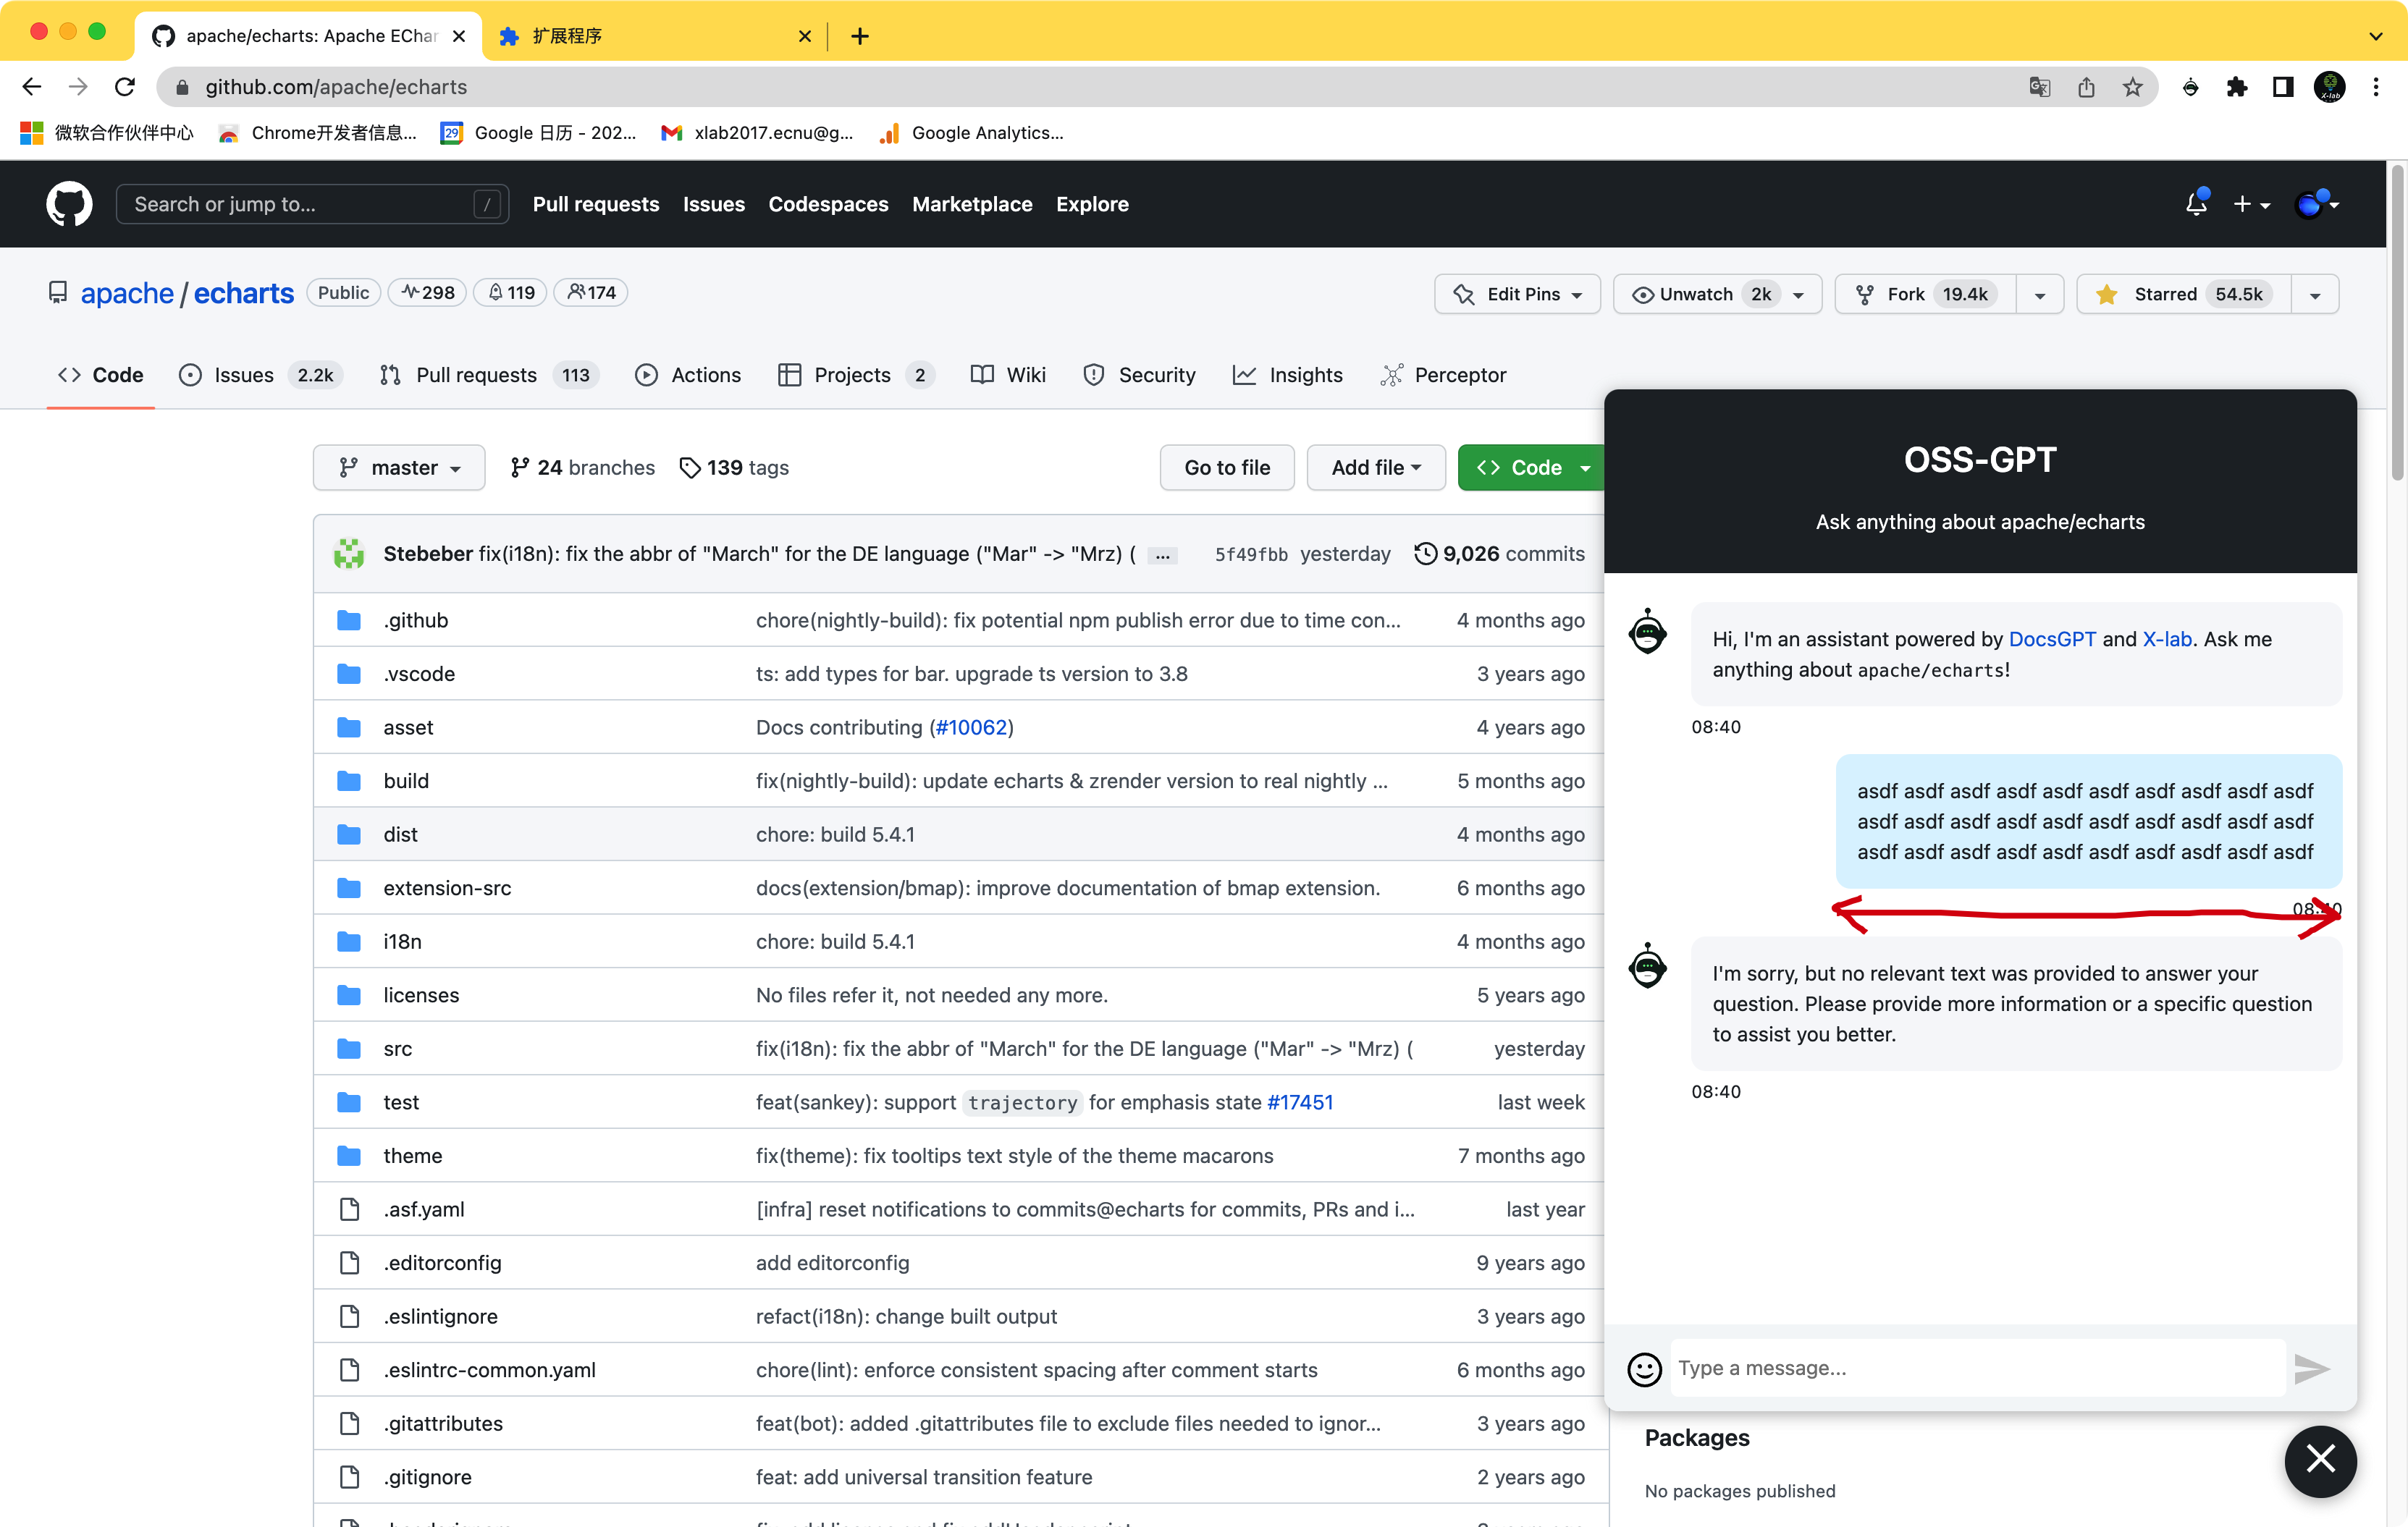Click the browser reload icon
This screenshot has width=2408, height=1527.
(x=125, y=87)
